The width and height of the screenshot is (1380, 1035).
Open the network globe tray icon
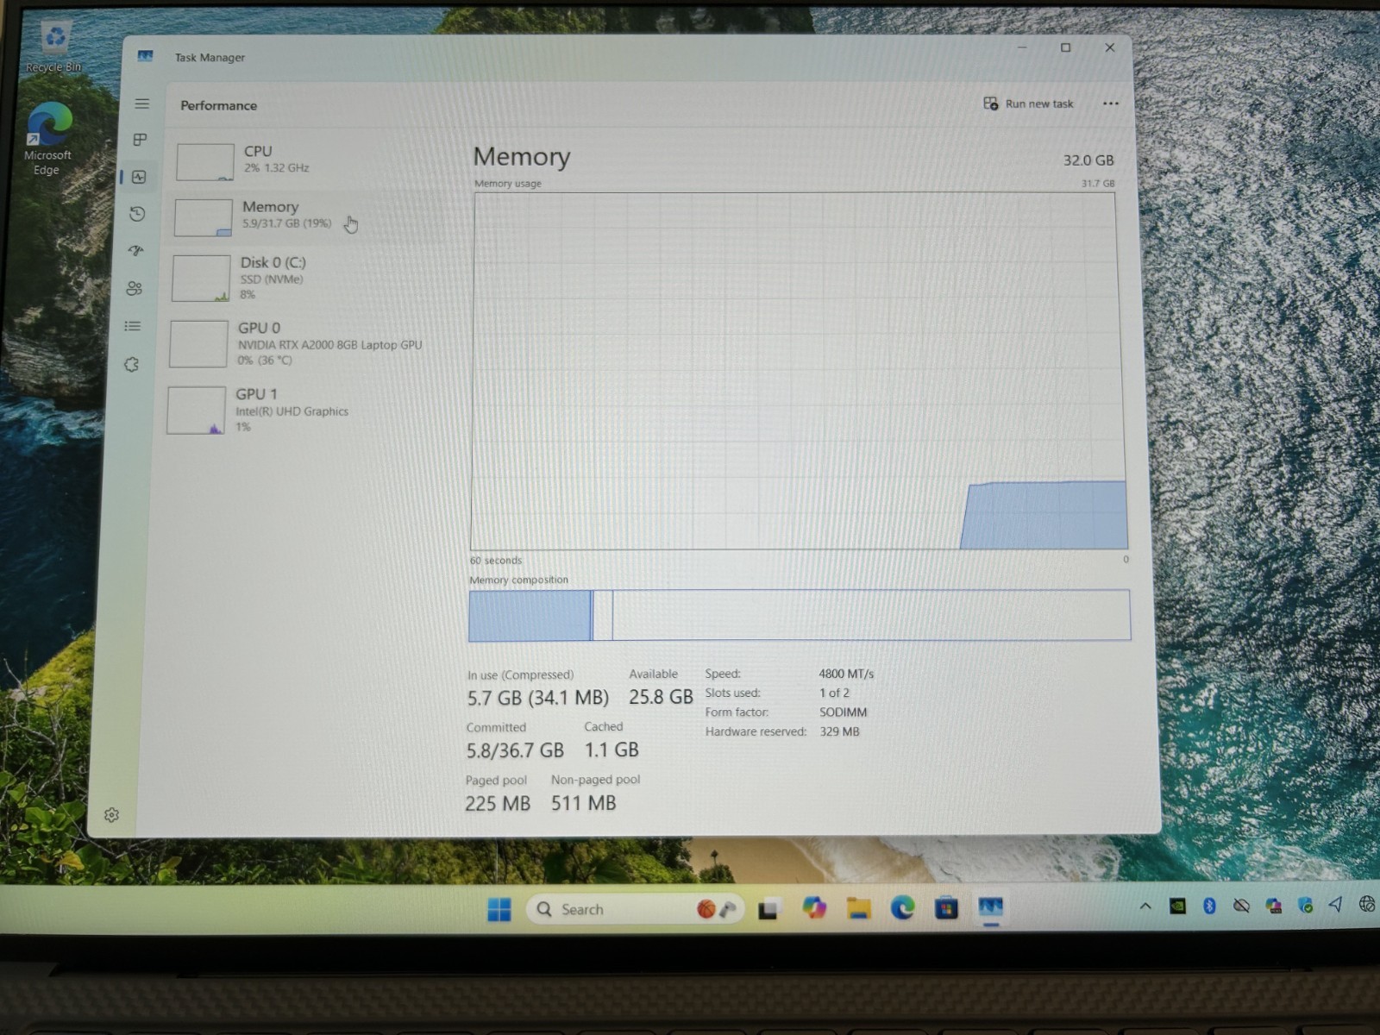pyautogui.click(x=1367, y=904)
